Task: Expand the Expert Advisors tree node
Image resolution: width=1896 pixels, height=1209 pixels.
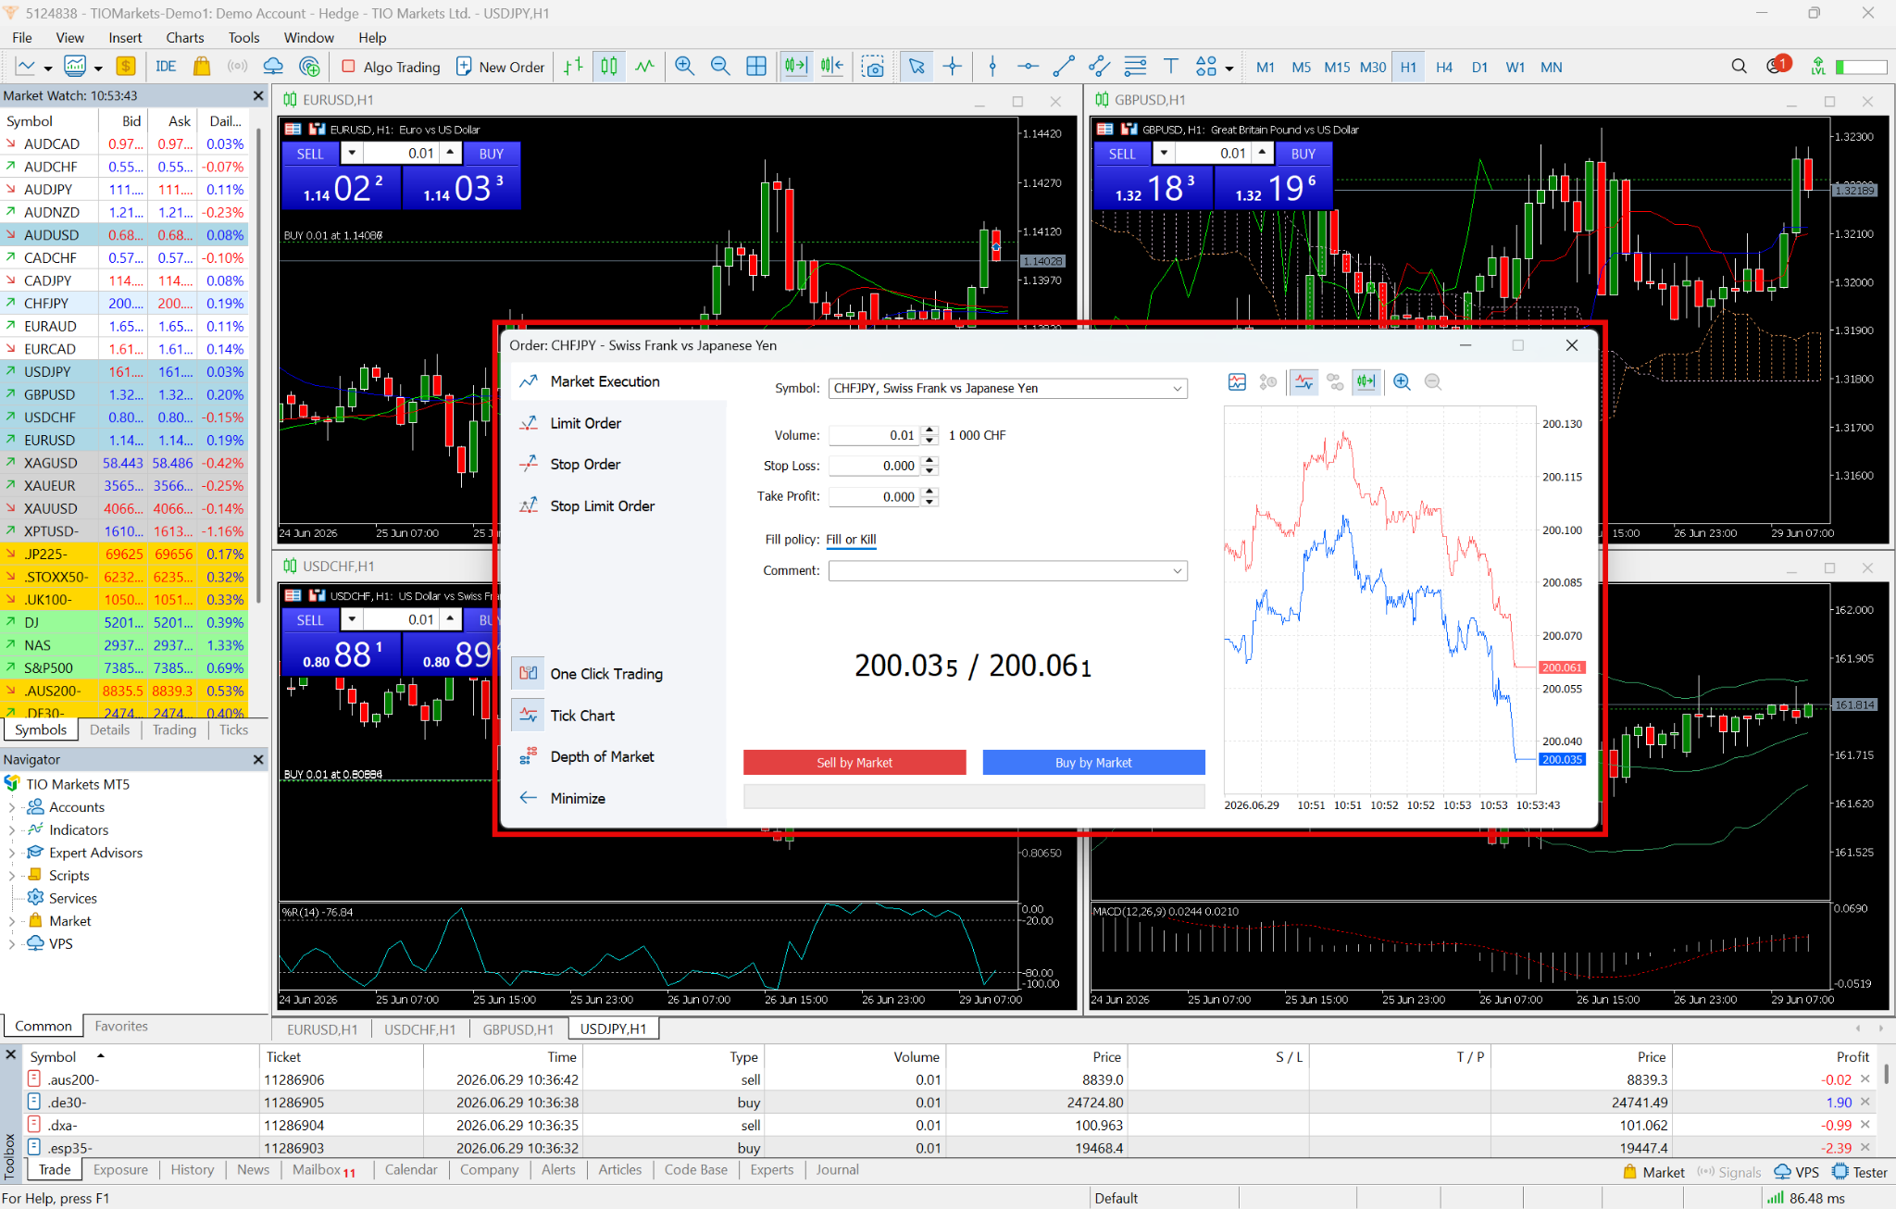Action: point(11,853)
